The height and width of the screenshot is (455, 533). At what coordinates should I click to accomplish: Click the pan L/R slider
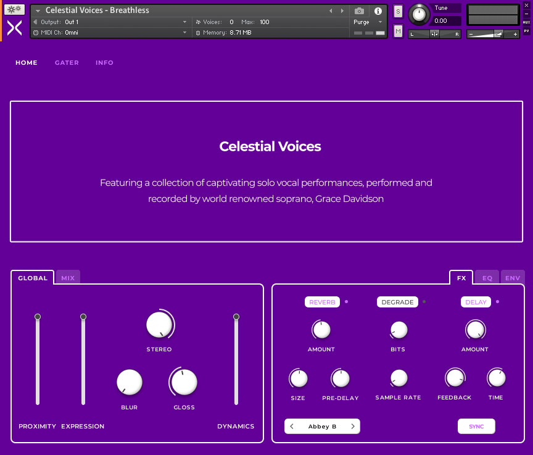tap(434, 34)
